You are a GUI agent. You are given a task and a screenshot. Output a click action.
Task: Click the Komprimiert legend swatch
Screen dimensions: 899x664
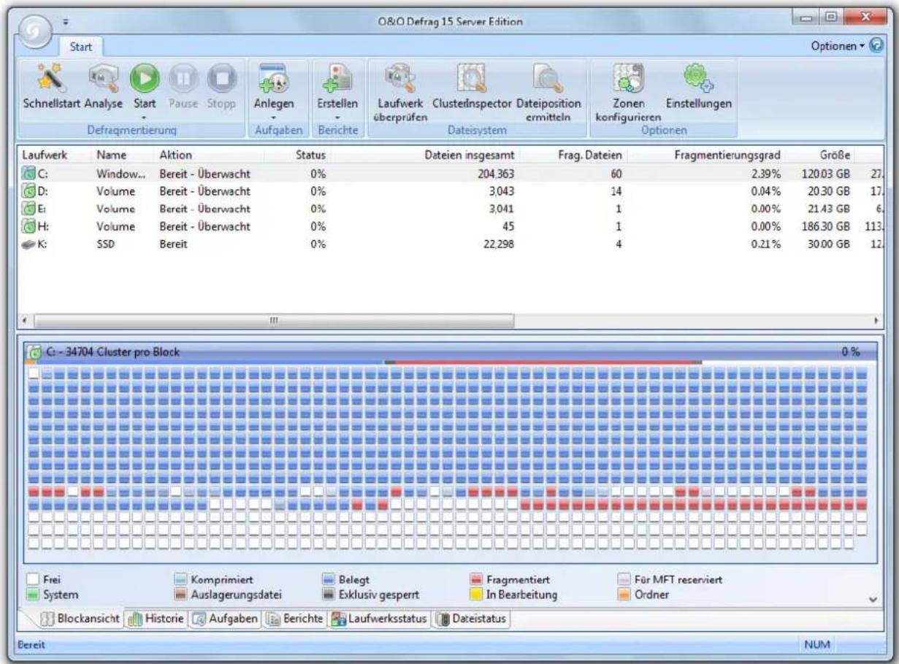179,579
